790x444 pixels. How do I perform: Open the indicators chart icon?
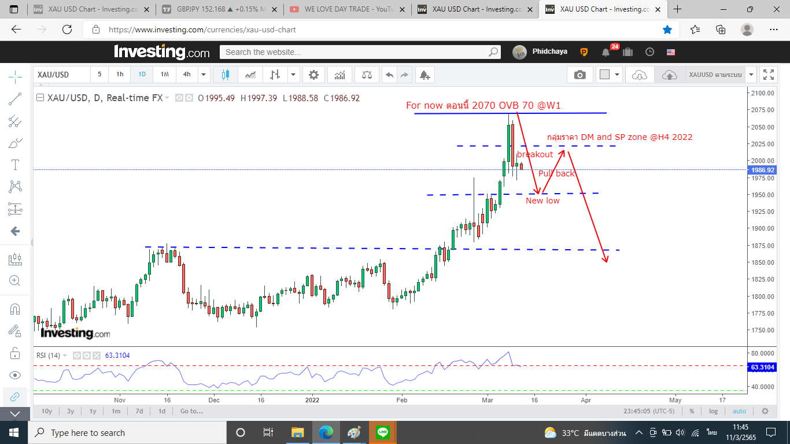click(340, 75)
